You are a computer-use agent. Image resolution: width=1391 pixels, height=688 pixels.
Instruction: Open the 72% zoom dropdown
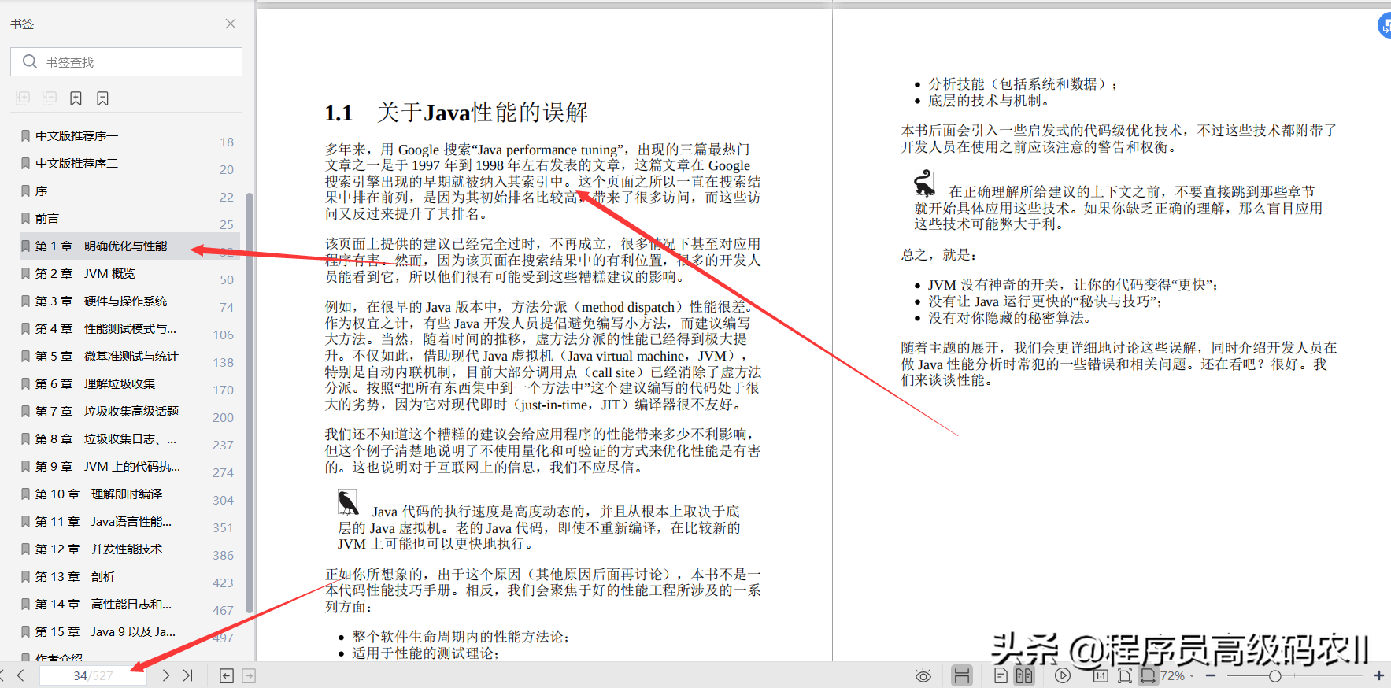[1178, 675]
